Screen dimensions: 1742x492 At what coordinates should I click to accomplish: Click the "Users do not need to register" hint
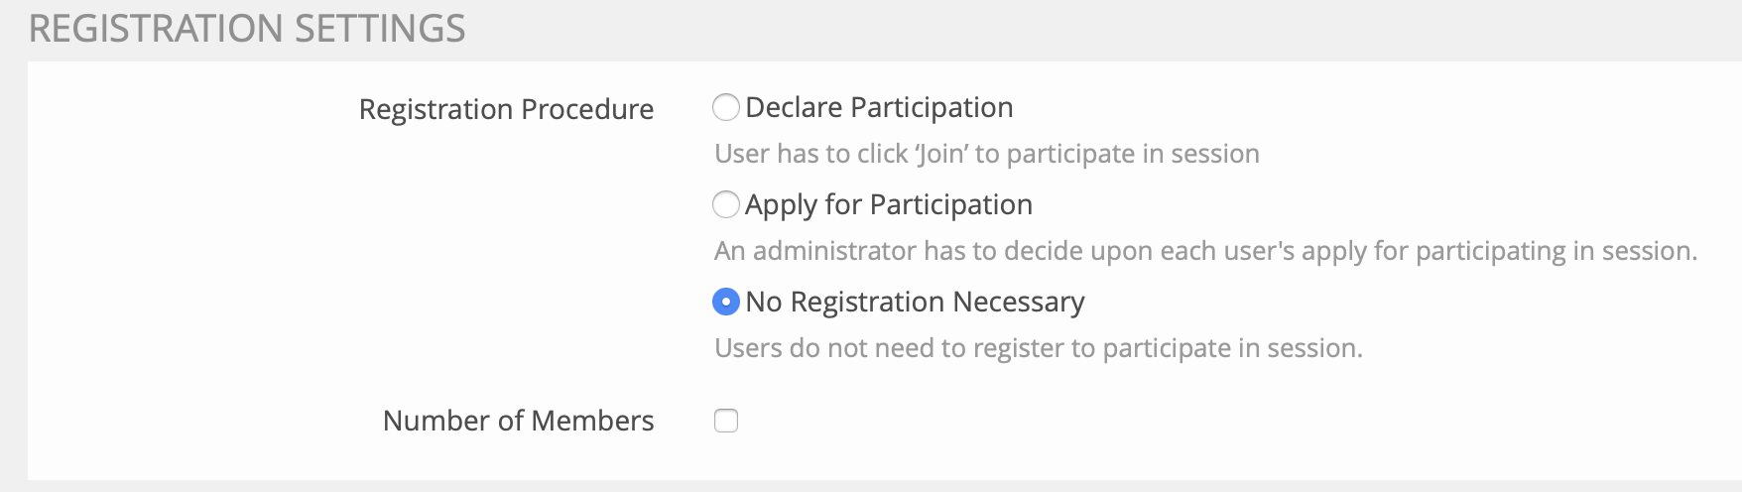coord(1039,348)
